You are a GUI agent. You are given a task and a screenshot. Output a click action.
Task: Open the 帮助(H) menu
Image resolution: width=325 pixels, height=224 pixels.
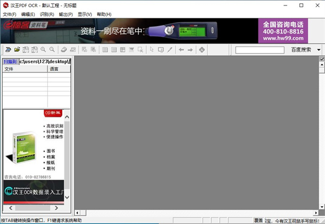[x=104, y=14]
